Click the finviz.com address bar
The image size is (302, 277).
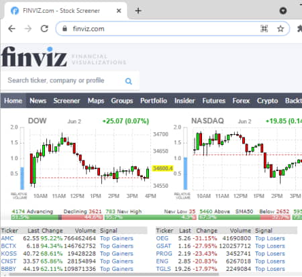coord(172,29)
